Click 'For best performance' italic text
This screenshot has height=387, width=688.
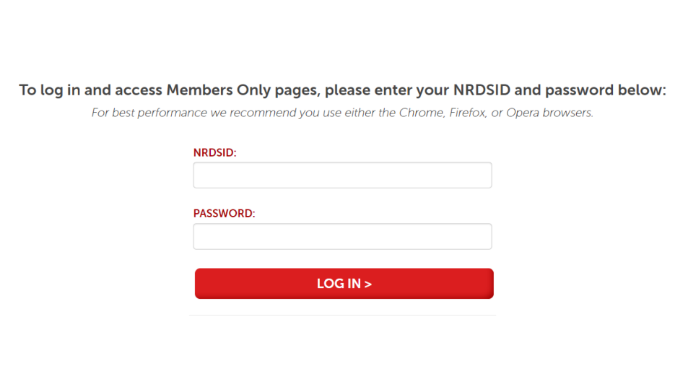pyautogui.click(x=142, y=113)
